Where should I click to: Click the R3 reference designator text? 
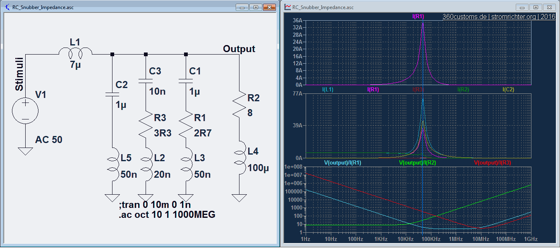[x=160, y=118]
